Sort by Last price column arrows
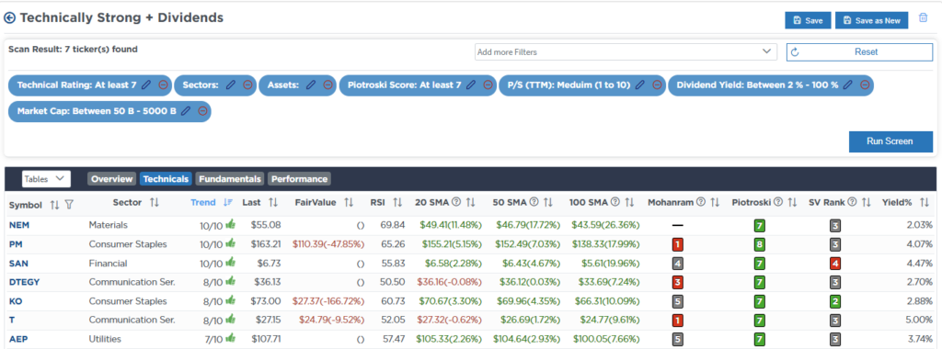Viewport: 942px width, 349px height. pyautogui.click(x=273, y=203)
